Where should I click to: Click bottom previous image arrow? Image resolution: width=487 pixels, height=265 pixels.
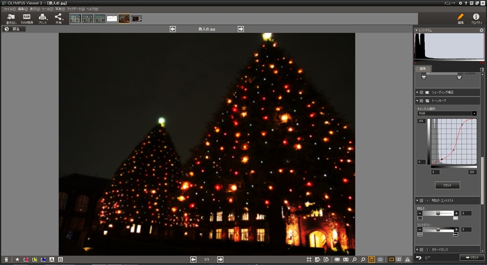point(193,259)
